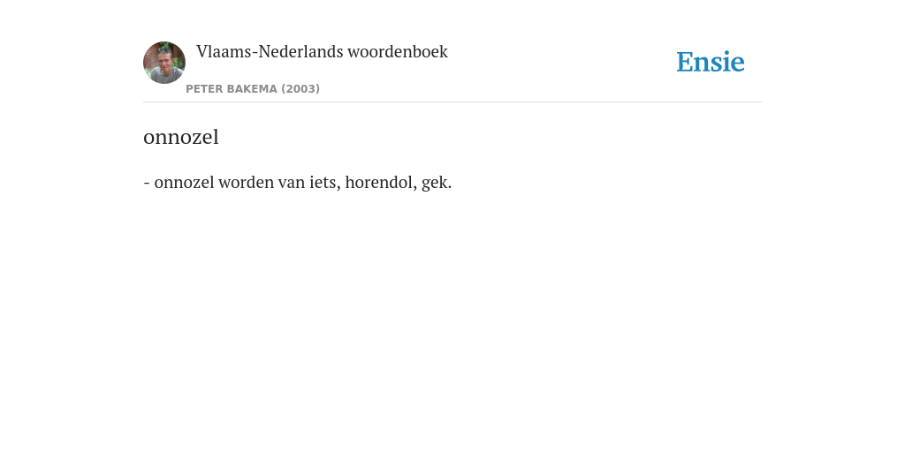Click the word worden in the definition
Screen dimensions: 905x452
pos(246,182)
